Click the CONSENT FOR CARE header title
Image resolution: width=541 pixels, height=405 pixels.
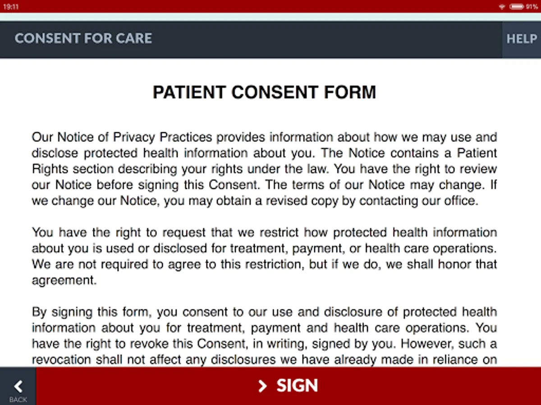point(83,39)
